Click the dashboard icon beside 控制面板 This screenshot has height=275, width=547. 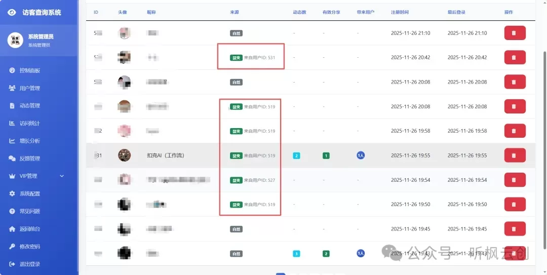12,70
